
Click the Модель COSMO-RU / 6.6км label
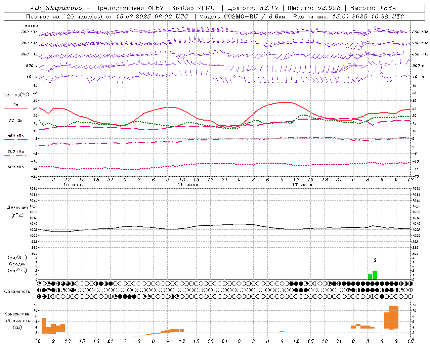pos(242,16)
